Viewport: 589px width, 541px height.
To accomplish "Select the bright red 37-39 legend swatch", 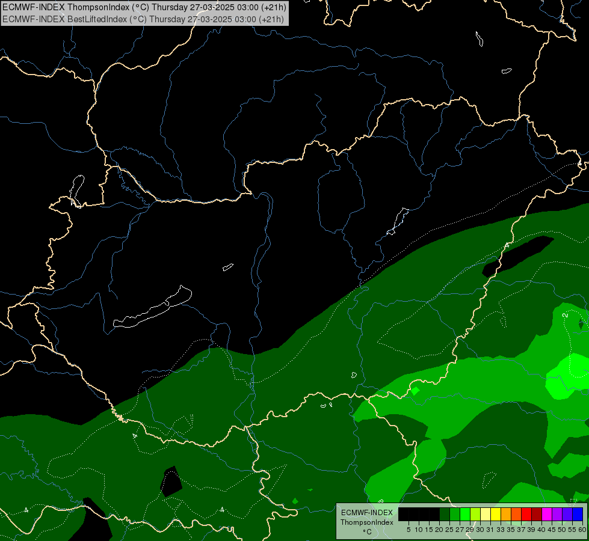I will click(526, 514).
